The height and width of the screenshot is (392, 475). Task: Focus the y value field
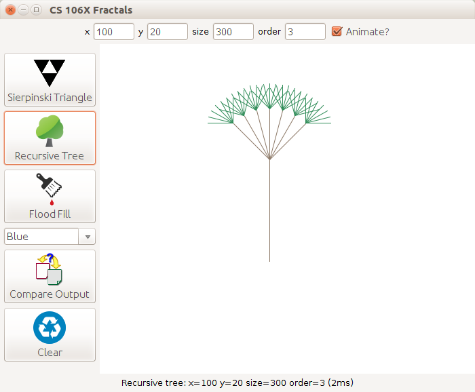[167, 31]
